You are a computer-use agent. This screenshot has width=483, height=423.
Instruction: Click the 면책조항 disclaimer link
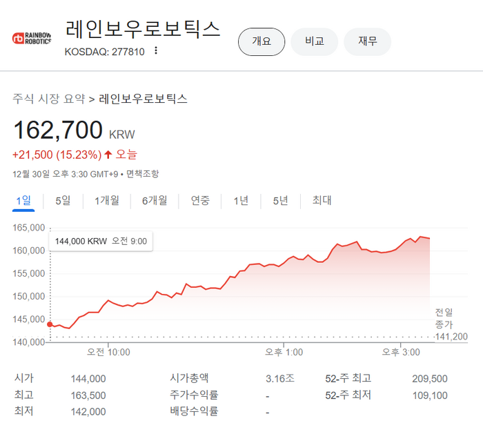click(142, 174)
